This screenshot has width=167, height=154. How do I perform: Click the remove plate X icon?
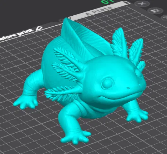click(x=142, y=4)
